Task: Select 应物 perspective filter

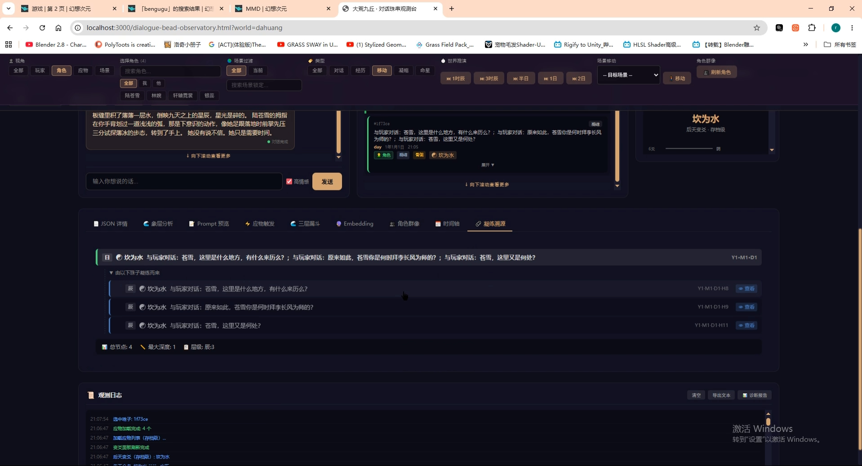Action: (83, 70)
